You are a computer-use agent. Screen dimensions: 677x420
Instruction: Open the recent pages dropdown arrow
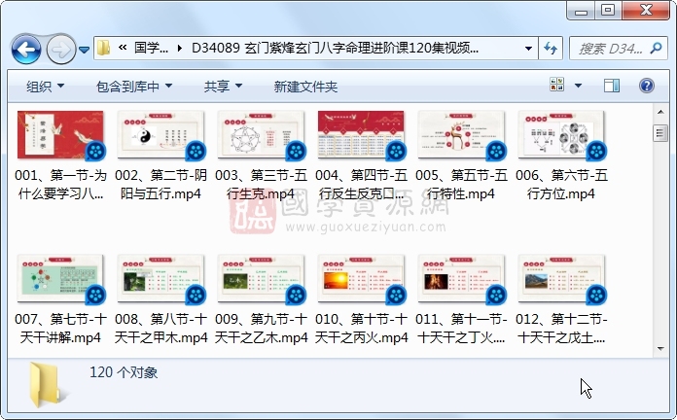(85, 51)
